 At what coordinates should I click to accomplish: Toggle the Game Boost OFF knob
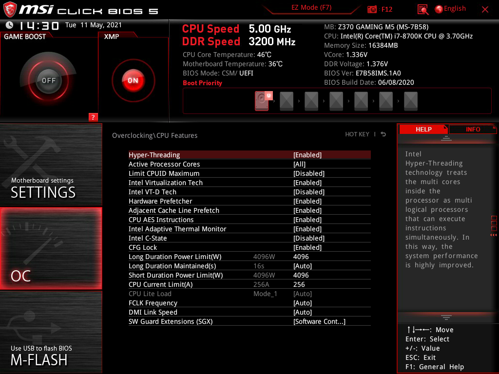click(x=48, y=80)
